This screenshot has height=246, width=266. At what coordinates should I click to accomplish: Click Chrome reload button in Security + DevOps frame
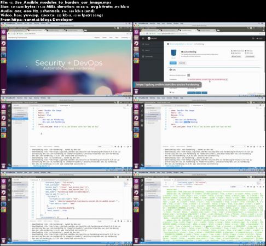click(x=14, y=34)
